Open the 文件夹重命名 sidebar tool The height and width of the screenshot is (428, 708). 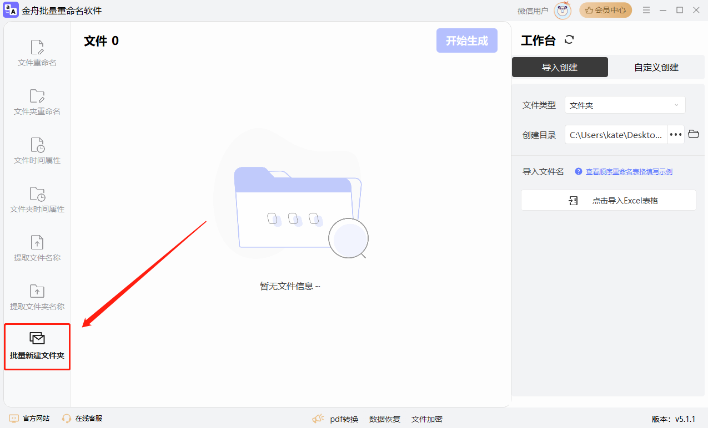(x=37, y=103)
